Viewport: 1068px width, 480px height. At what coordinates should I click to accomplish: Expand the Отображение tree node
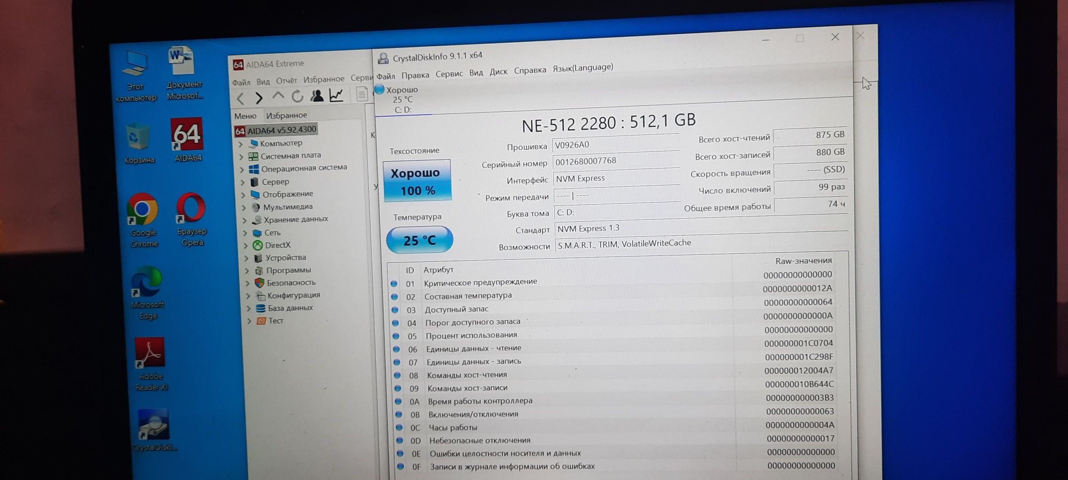pos(244,195)
